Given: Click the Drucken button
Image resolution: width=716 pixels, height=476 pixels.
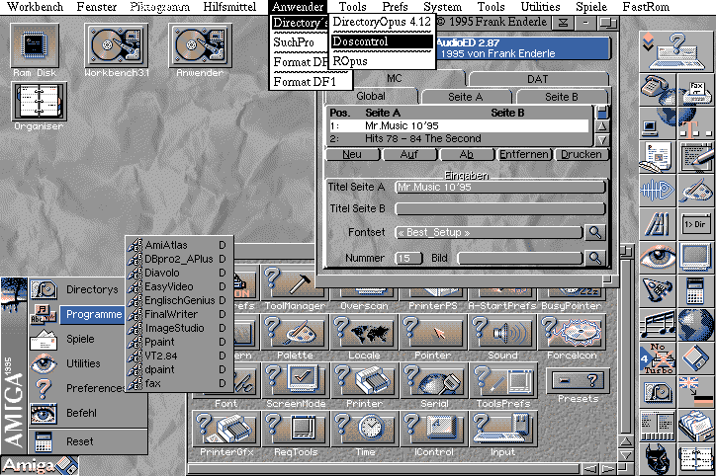Looking at the screenshot, I should [582, 155].
